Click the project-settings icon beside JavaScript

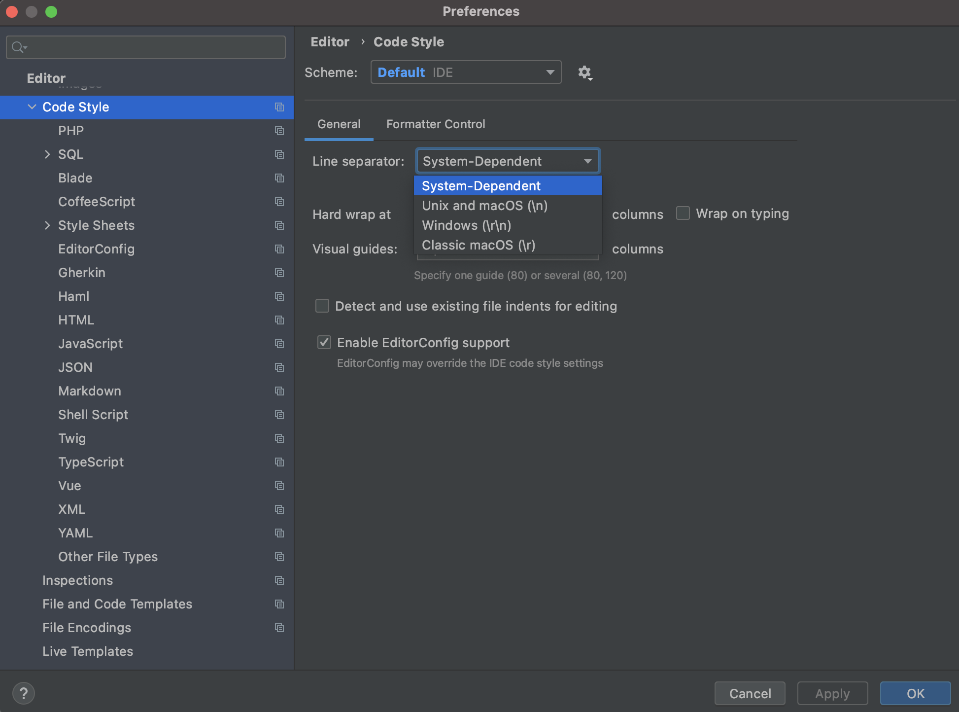click(279, 344)
